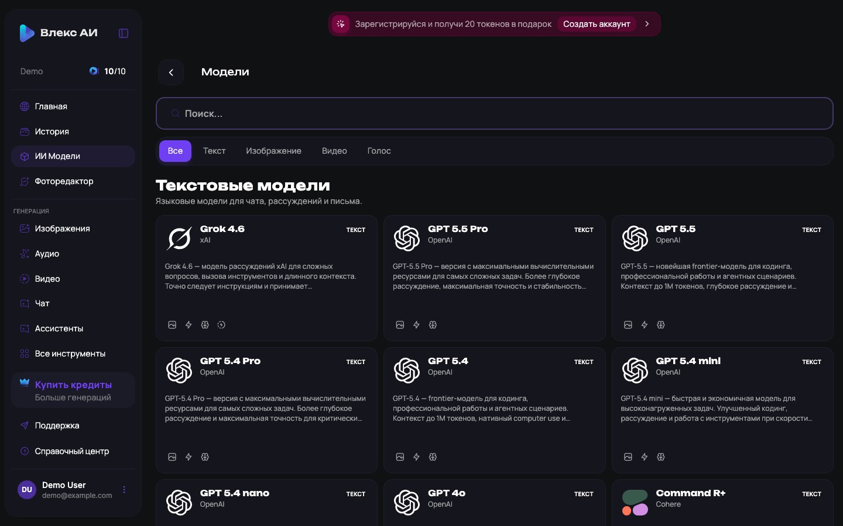Go back using the arrow beside Модели

pyautogui.click(x=171, y=72)
